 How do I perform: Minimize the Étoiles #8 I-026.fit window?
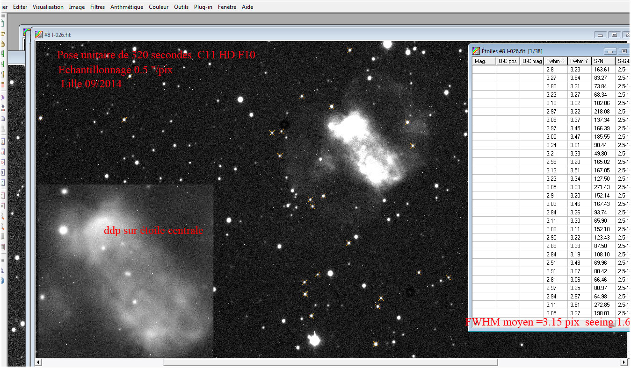(x=609, y=51)
